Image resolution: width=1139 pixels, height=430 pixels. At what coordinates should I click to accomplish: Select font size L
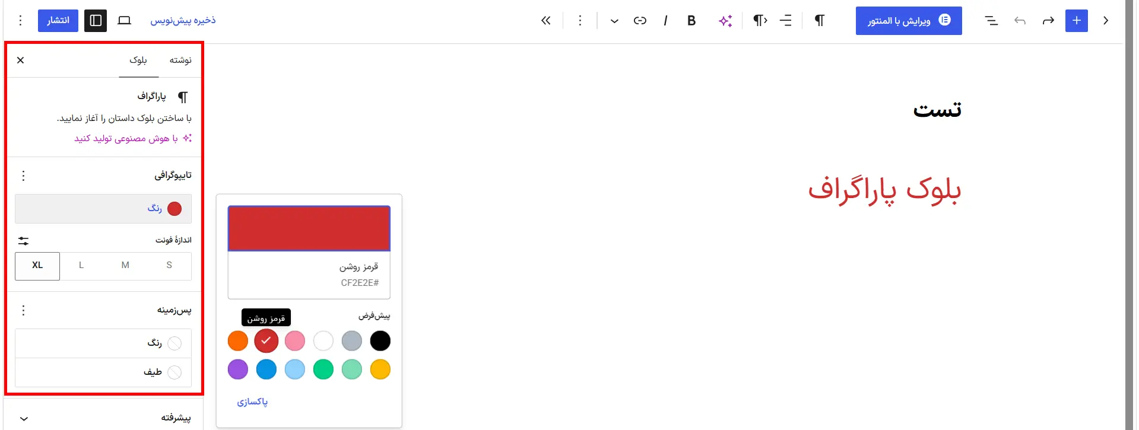tap(81, 266)
